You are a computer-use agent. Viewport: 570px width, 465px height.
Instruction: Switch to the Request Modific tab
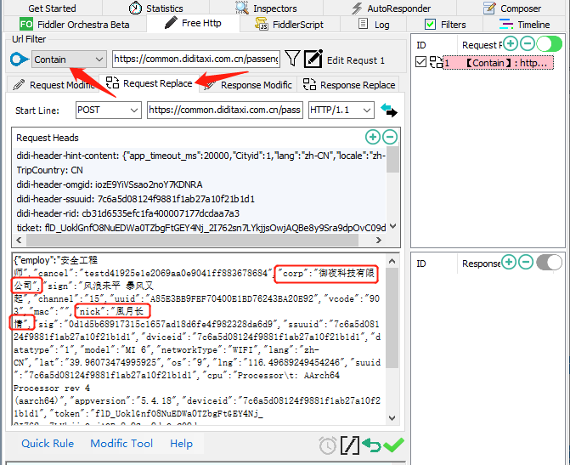pyautogui.click(x=53, y=85)
